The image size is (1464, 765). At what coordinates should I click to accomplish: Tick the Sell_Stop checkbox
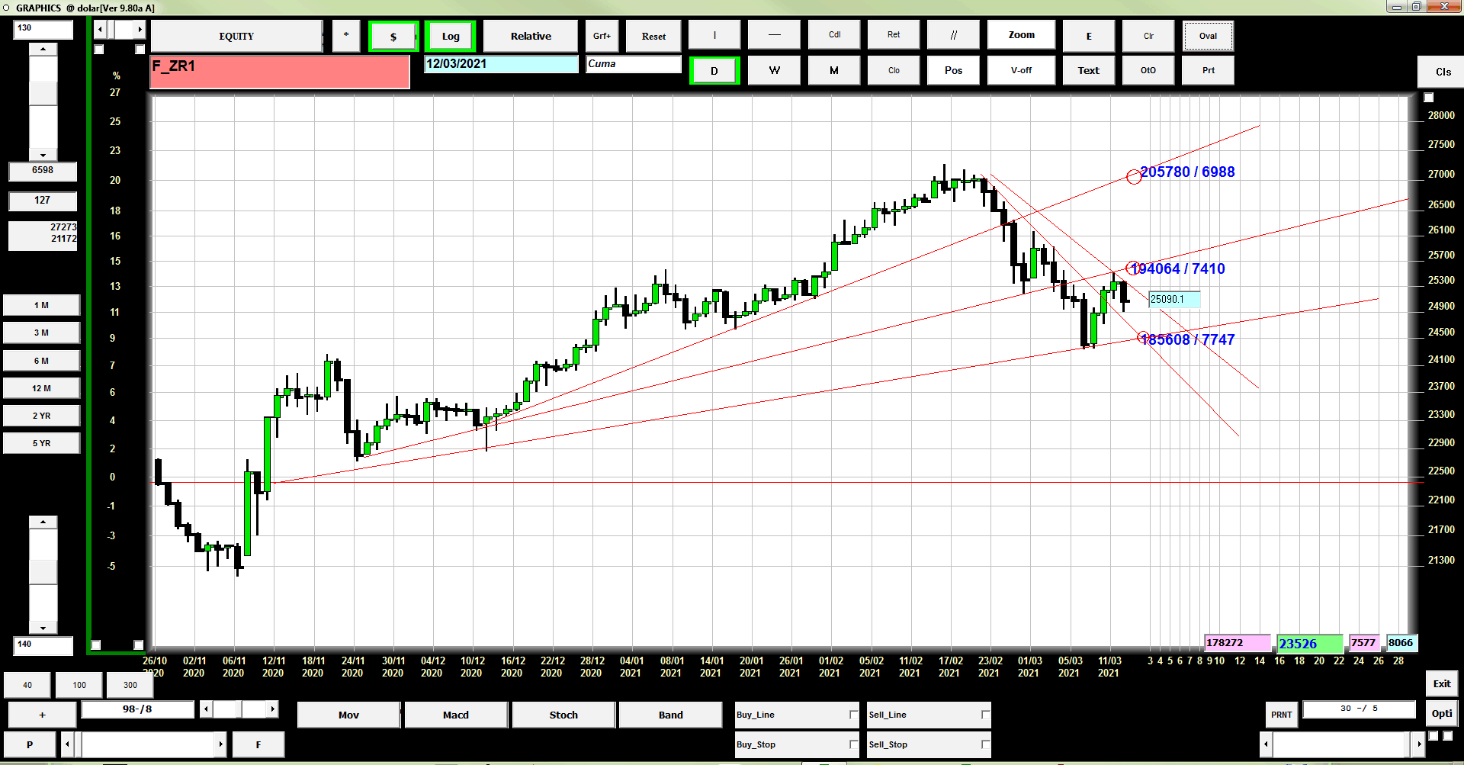click(985, 744)
